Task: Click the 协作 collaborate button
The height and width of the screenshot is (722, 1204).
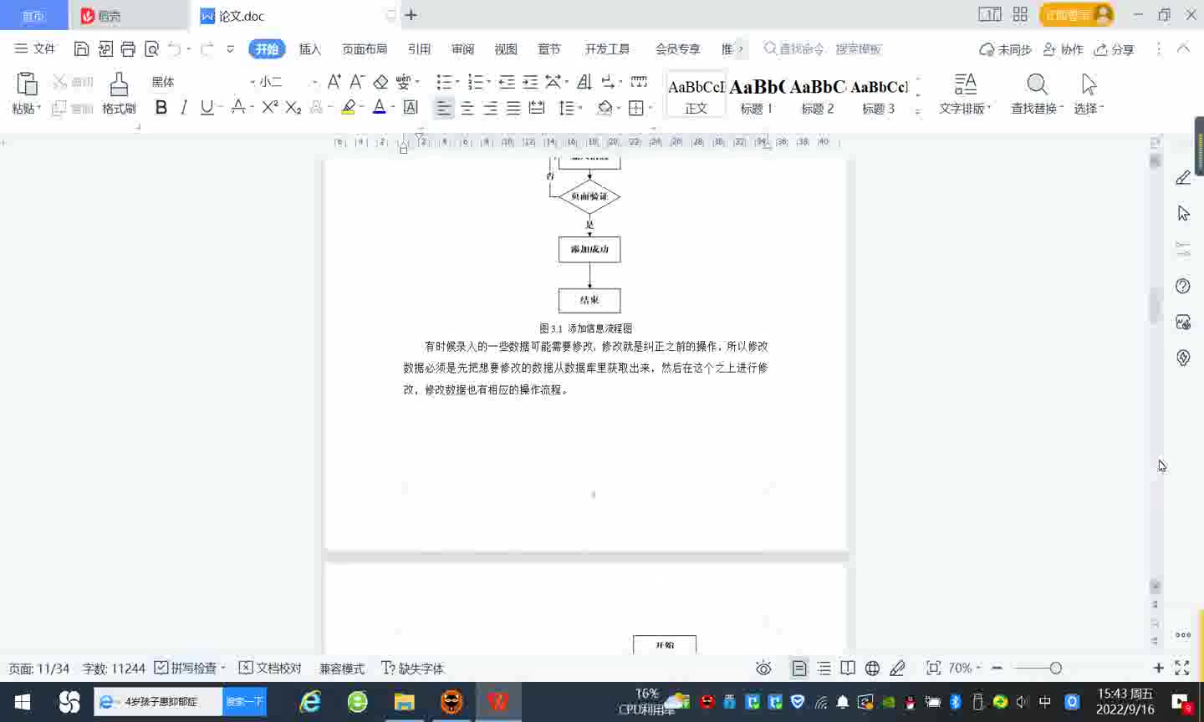Action: 1063,49
